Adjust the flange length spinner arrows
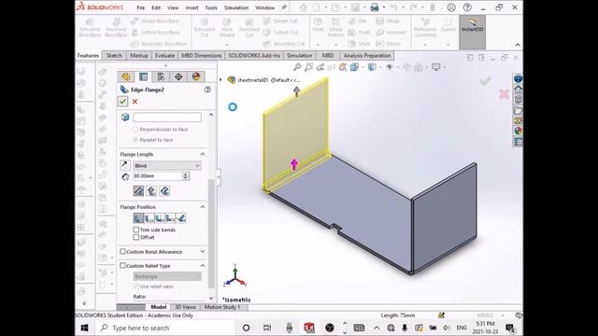The height and width of the screenshot is (336, 598). coord(186,176)
